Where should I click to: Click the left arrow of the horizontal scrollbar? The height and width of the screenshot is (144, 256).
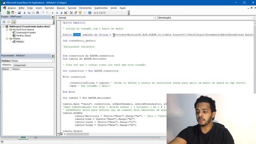tap(65, 134)
